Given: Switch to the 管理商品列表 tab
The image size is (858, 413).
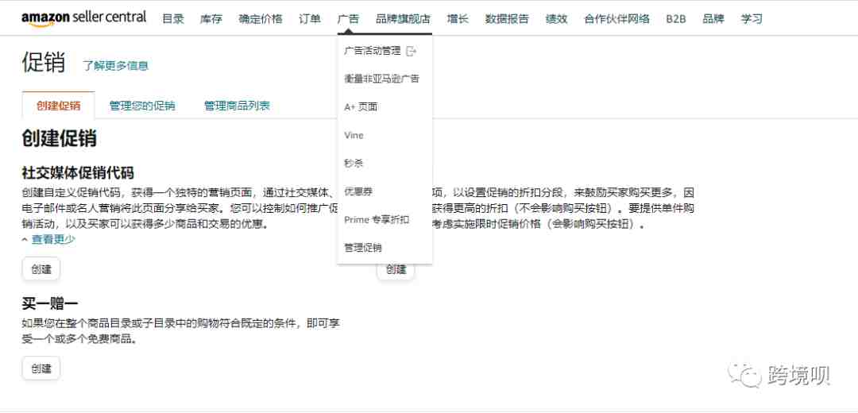Looking at the screenshot, I should pos(237,106).
